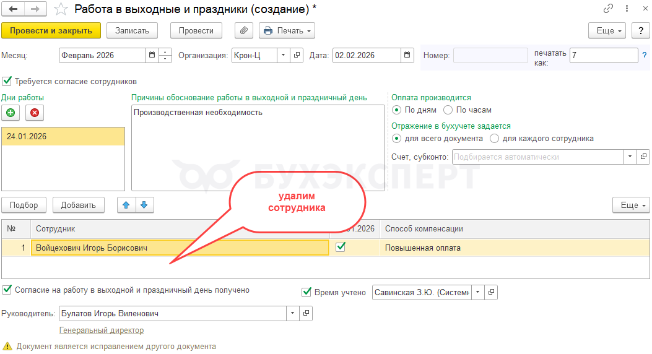Image resolution: width=652 pixels, height=354 pixels.
Task: Click the Руководитель field Булатов Игорь Виленович
Action: click(173, 313)
